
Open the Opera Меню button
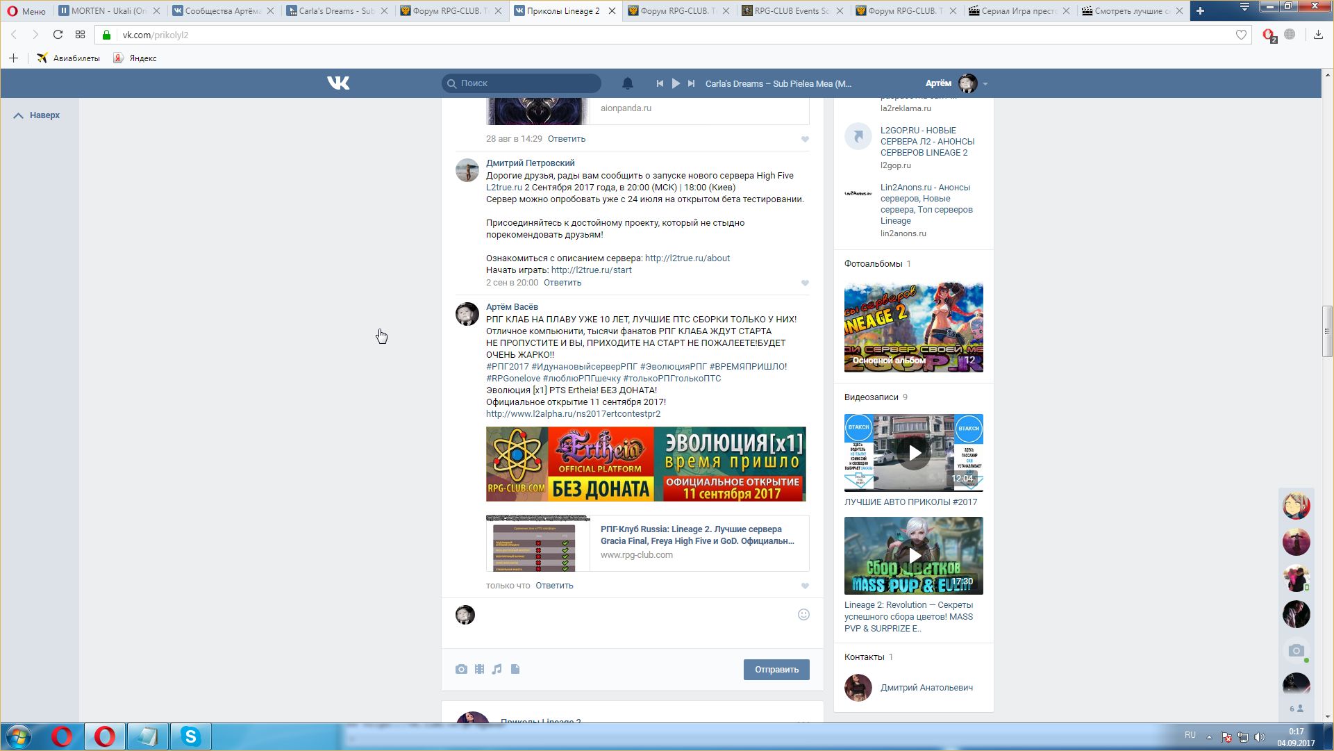26,11
